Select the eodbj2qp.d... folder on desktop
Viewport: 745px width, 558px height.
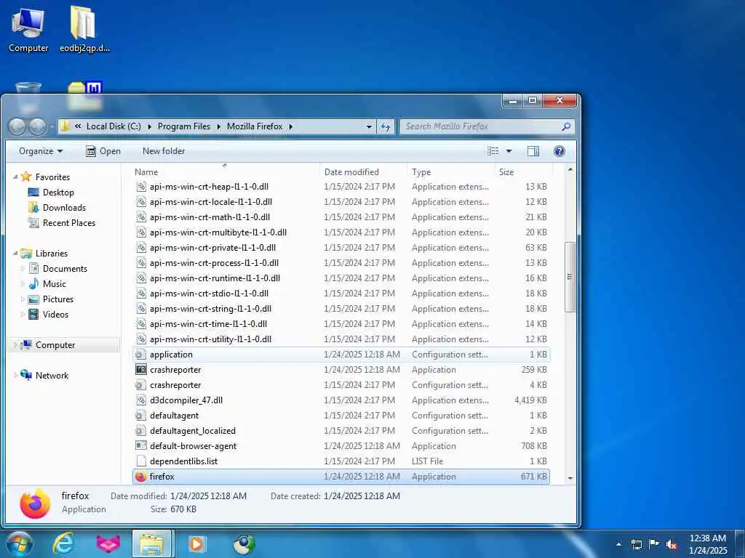click(x=84, y=29)
